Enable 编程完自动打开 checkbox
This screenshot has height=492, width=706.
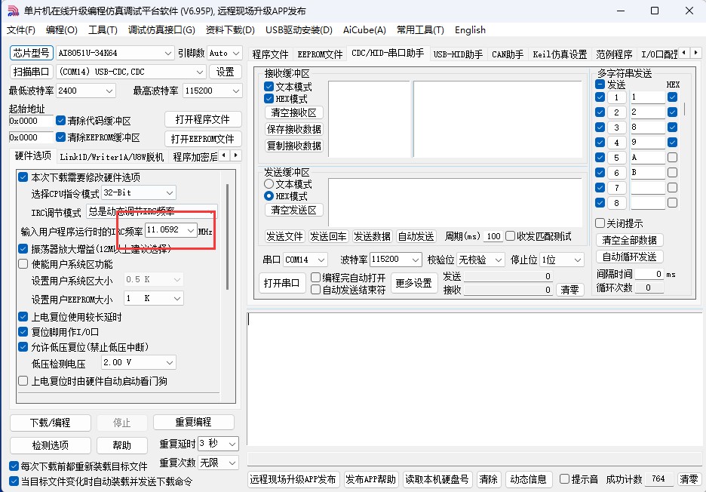(315, 277)
